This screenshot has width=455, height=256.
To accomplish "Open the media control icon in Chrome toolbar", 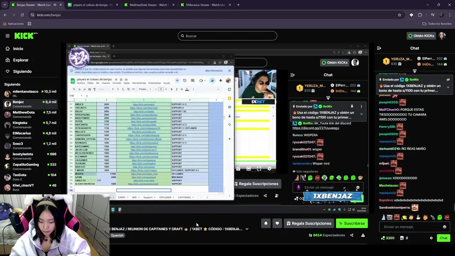I will coord(432,15).
